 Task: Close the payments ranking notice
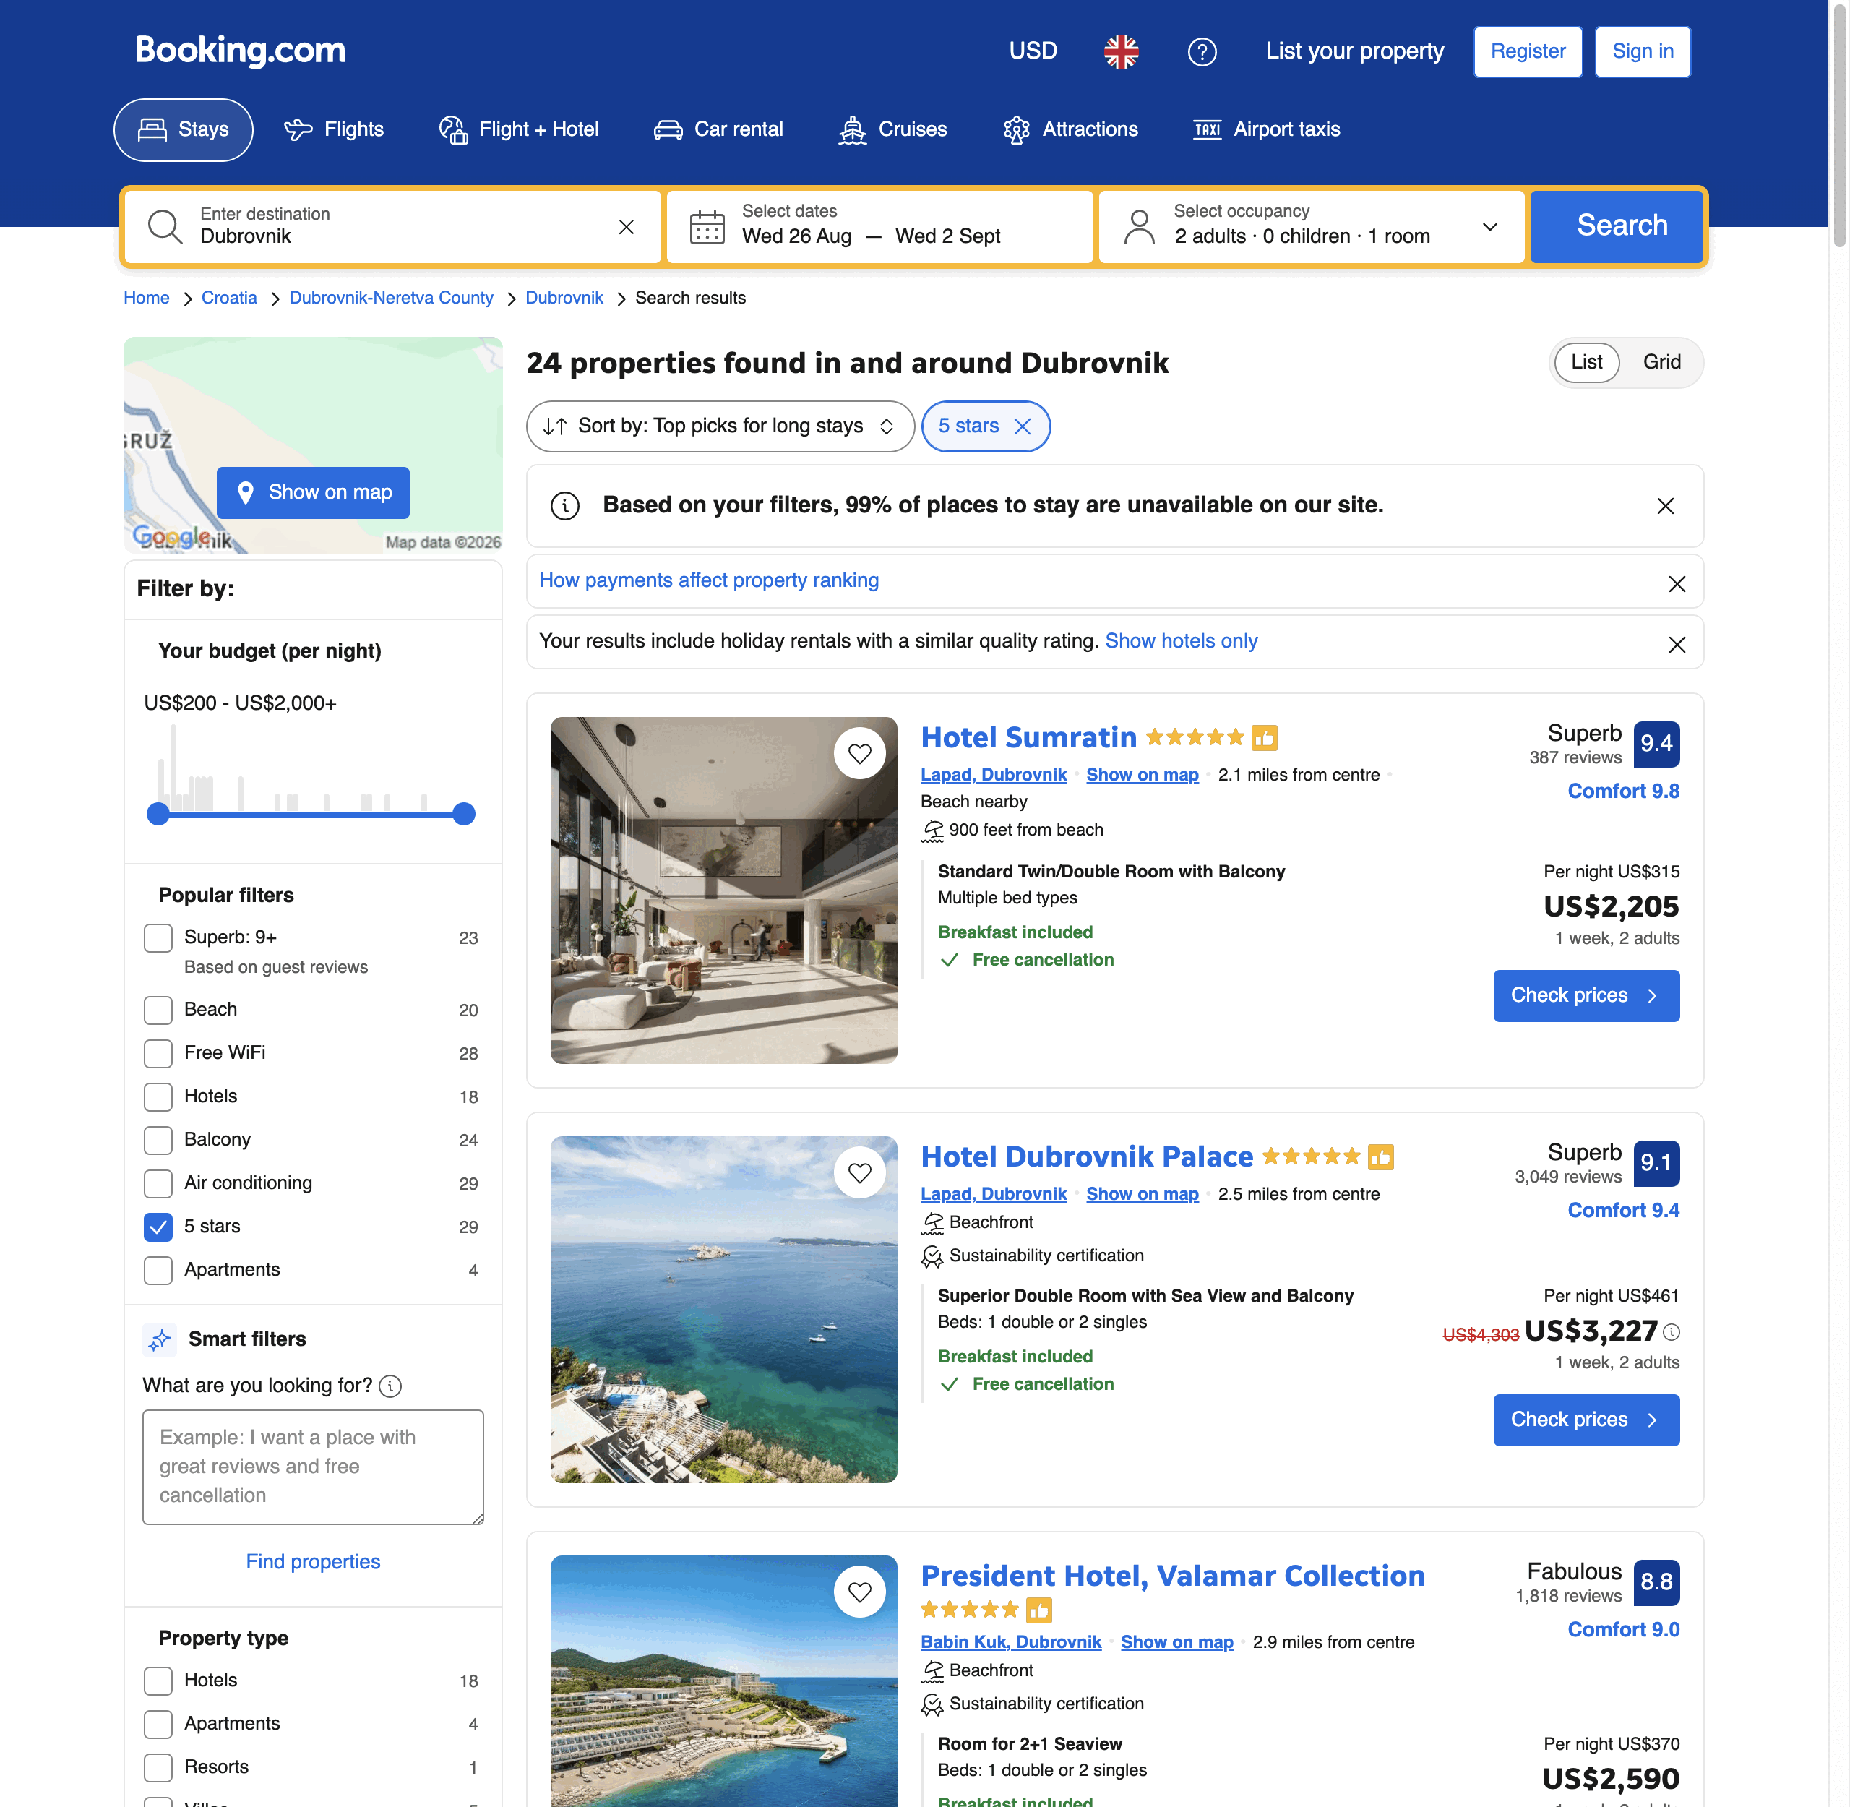pyautogui.click(x=1677, y=584)
